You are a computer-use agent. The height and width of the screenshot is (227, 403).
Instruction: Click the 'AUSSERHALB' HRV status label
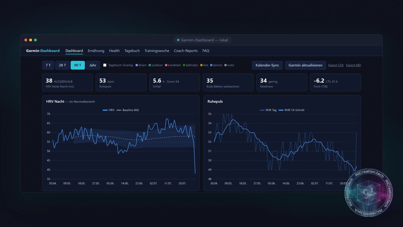click(x=63, y=81)
